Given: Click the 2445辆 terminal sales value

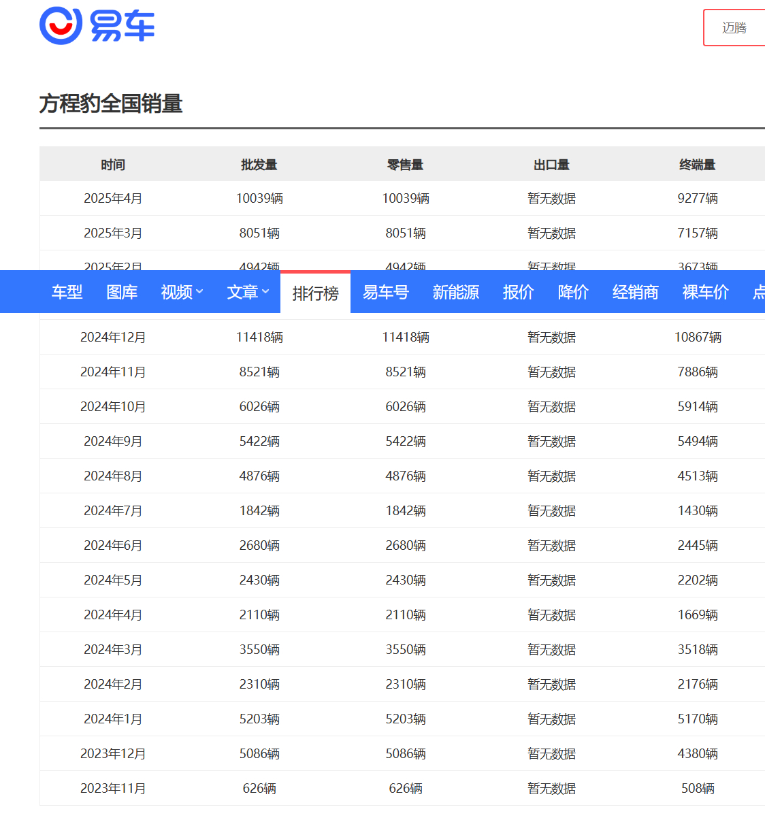Looking at the screenshot, I should tap(698, 545).
